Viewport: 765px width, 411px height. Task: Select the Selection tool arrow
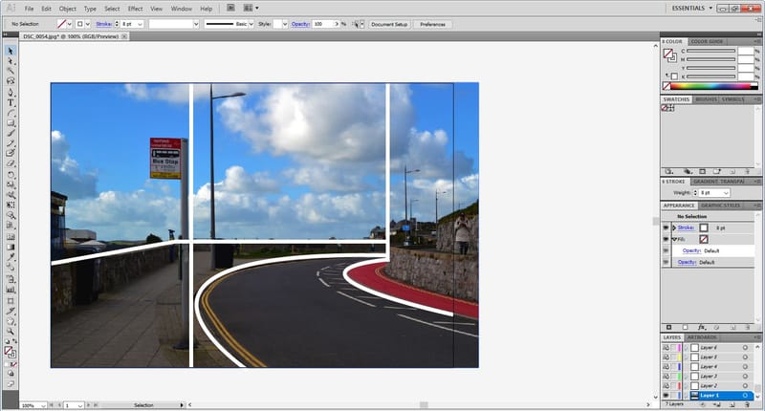(11, 50)
